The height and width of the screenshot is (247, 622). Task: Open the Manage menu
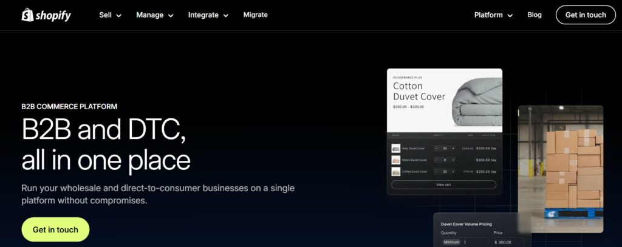pos(155,15)
